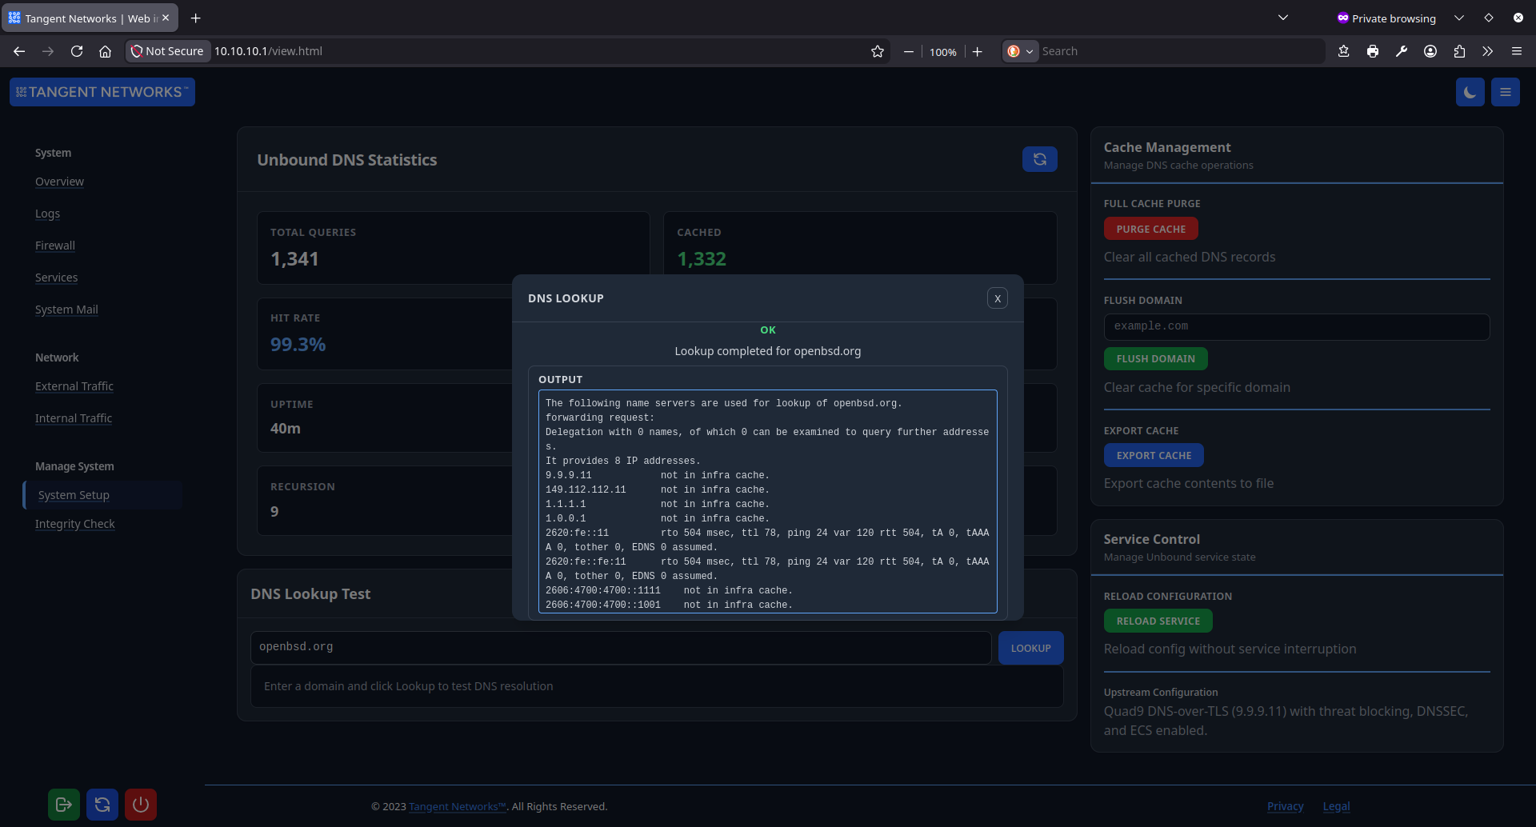This screenshot has width=1536, height=827.
Task: Click the Firefox account profile icon
Action: point(1430,50)
